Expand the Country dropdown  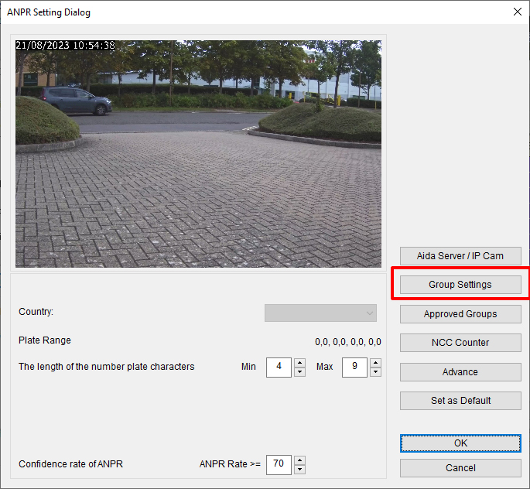pos(320,313)
